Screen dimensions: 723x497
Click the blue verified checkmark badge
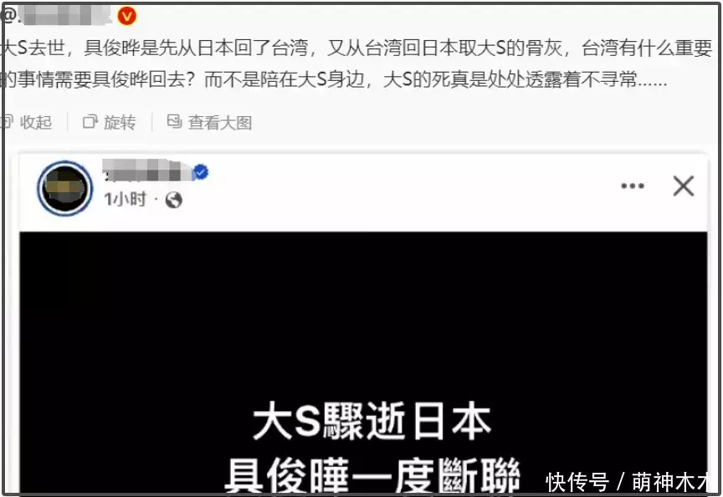coord(201,172)
